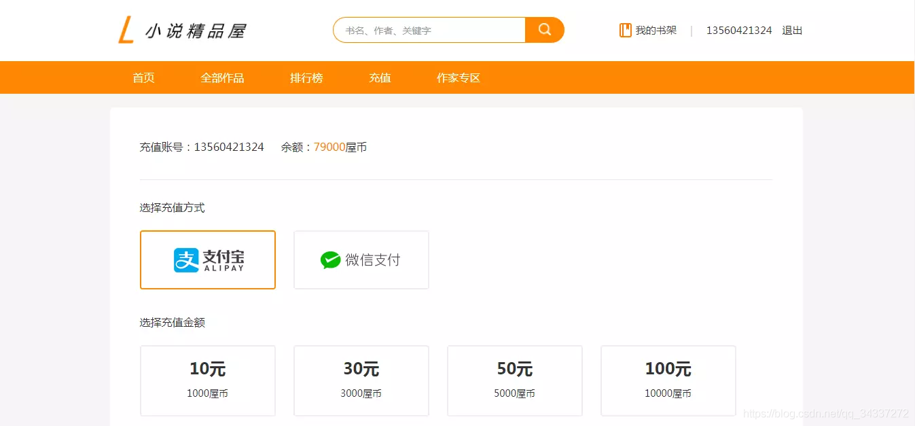The height and width of the screenshot is (426, 915).
Task: Click 退出 to log out
Action: coord(792,31)
